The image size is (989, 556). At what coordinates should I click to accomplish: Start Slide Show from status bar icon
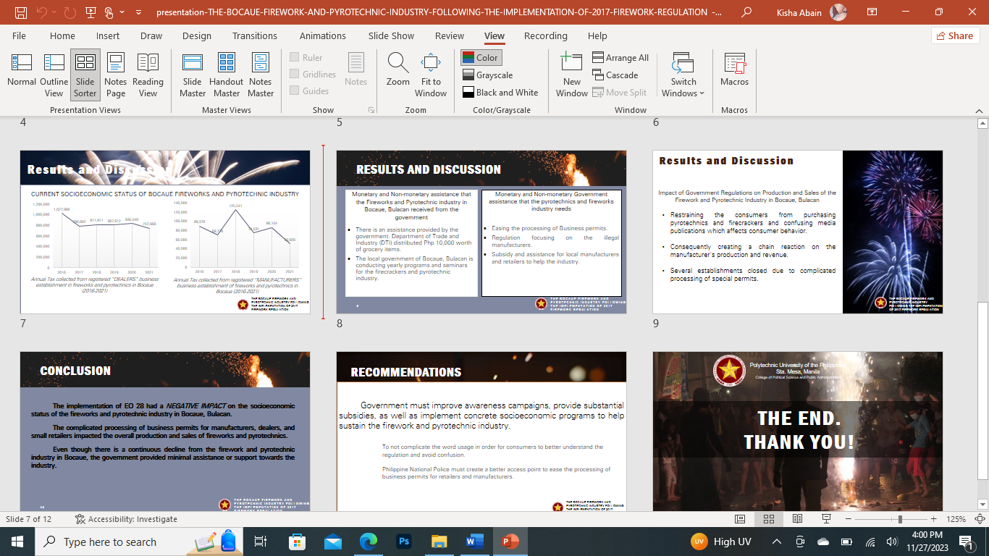826,519
